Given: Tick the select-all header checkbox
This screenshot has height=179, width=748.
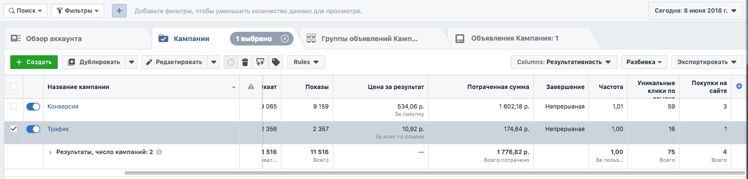Looking at the screenshot, I should (14, 87).
